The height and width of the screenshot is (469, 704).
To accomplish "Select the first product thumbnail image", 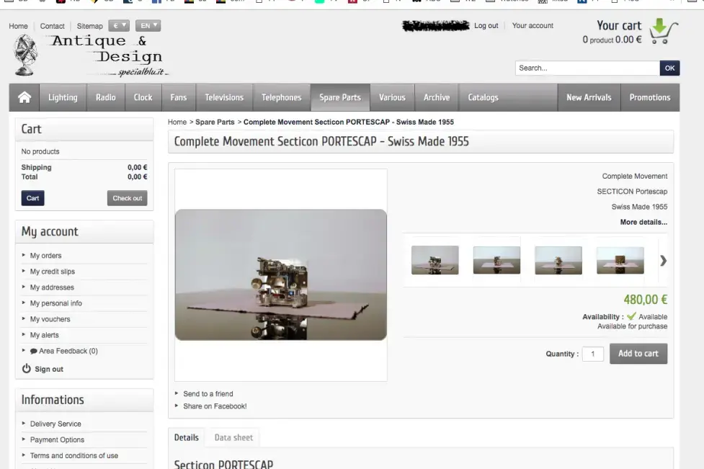I will [435, 260].
